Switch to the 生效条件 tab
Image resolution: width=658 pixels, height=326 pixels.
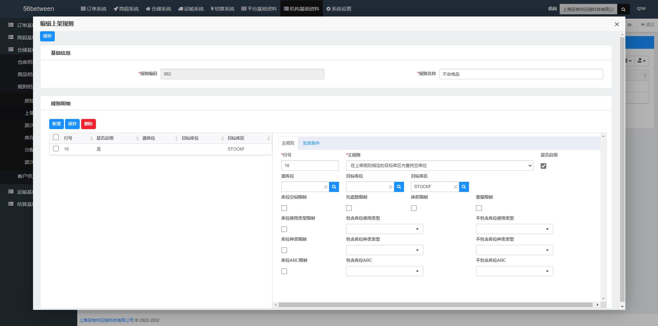coord(311,143)
